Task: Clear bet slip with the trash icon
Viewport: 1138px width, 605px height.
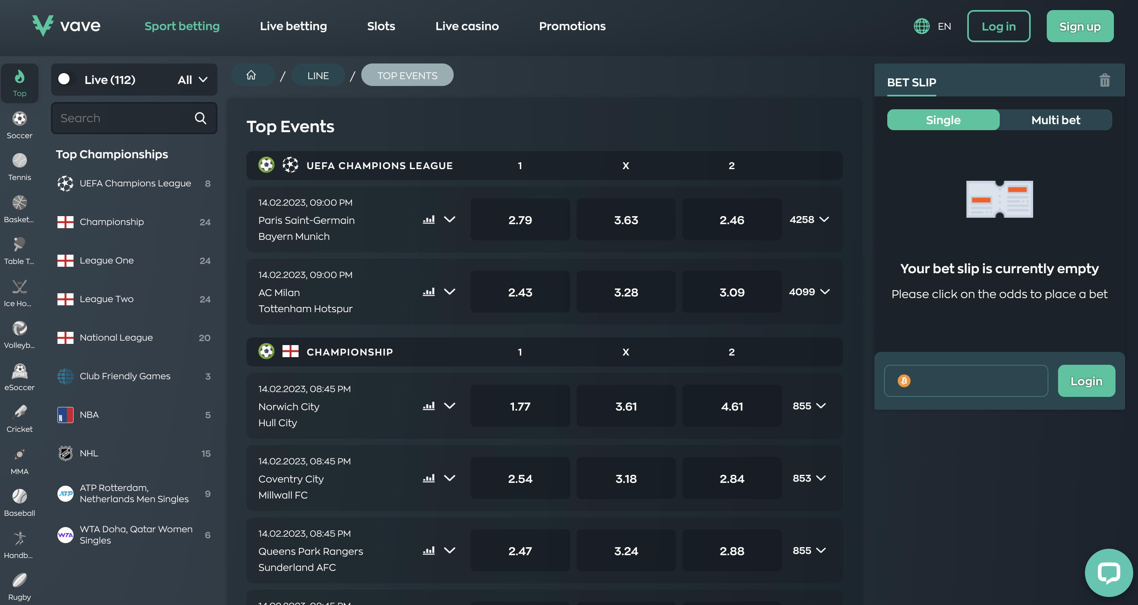Action: 1104,80
